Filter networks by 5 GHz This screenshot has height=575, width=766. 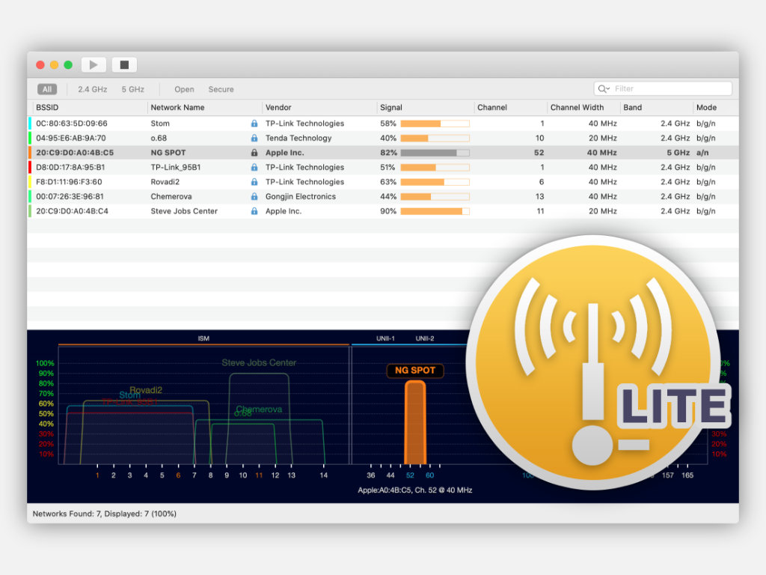click(133, 89)
